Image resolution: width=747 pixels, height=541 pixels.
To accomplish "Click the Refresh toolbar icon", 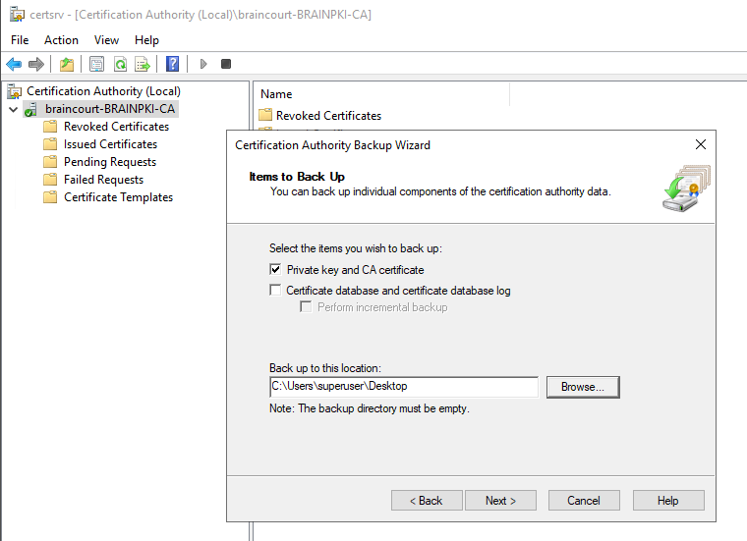I will coord(121,64).
